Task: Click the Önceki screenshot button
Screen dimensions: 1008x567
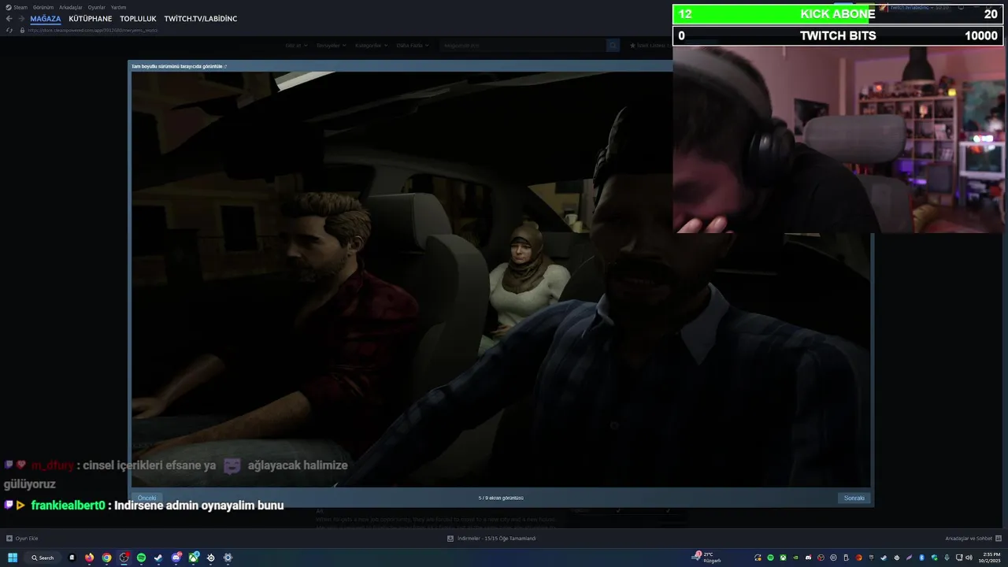Action: tap(146, 498)
